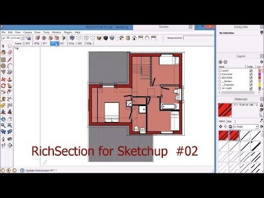Image resolution: width=264 pixels, height=198 pixels.
Task: Choose the Offset tool
Action: [10, 92]
